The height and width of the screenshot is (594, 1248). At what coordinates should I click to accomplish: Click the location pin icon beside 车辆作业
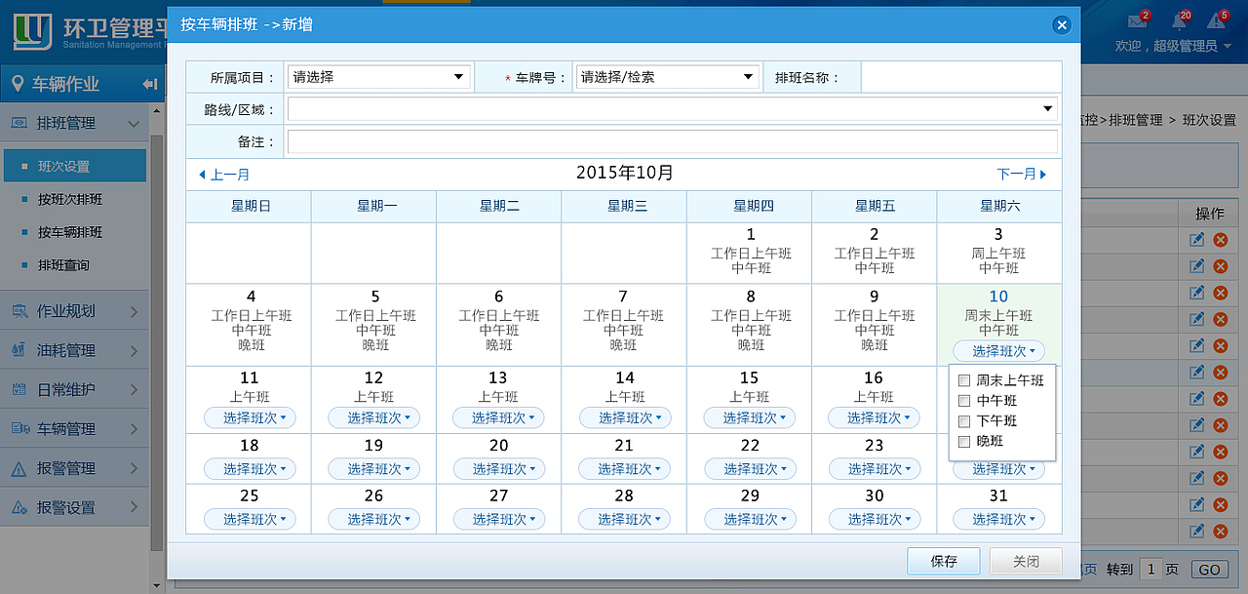(x=18, y=84)
